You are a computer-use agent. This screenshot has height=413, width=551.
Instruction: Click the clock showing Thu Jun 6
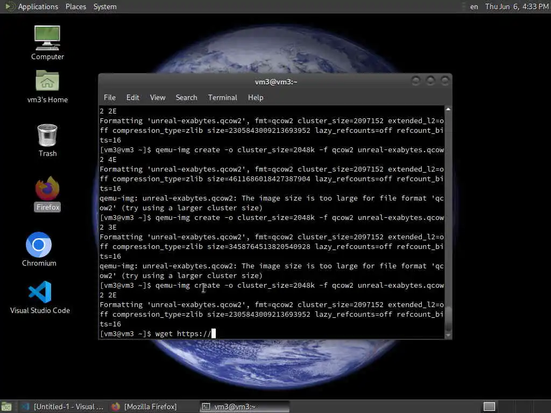(x=517, y=6)
